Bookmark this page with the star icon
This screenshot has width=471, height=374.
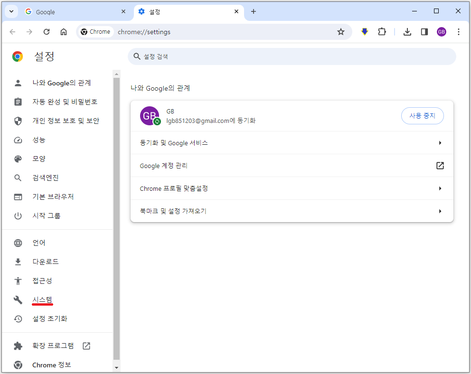coord(340,32)
